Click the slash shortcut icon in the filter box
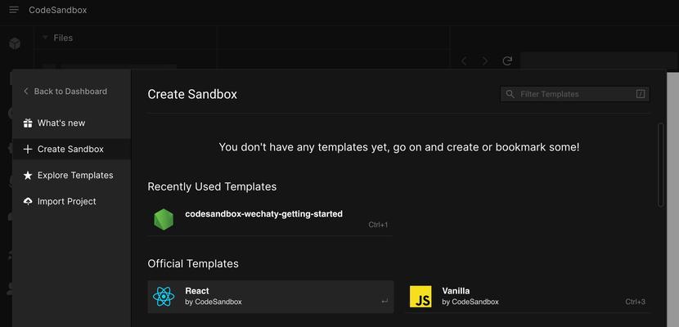 click(x=641, y=94)
